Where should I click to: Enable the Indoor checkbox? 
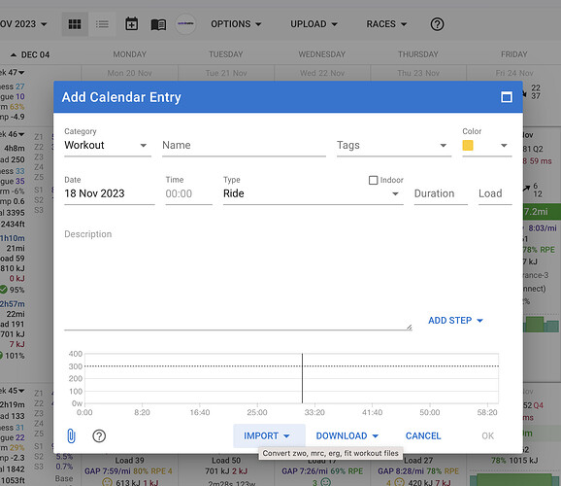(x=373, y=180)
